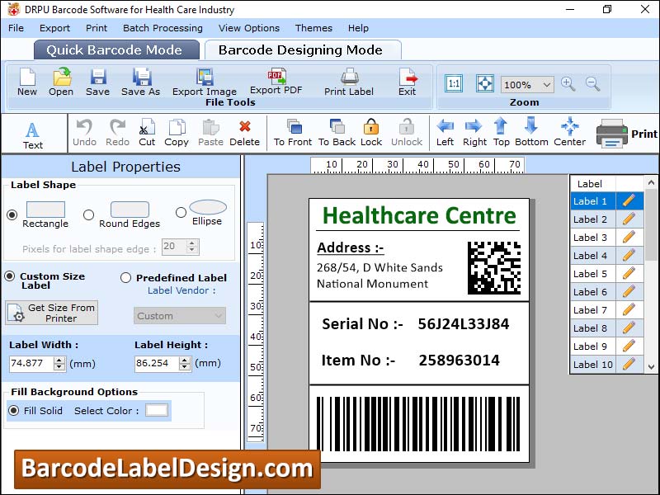This screenshot has height=495, width=660.
Task: Center align the label object
Action: [569, 132]
